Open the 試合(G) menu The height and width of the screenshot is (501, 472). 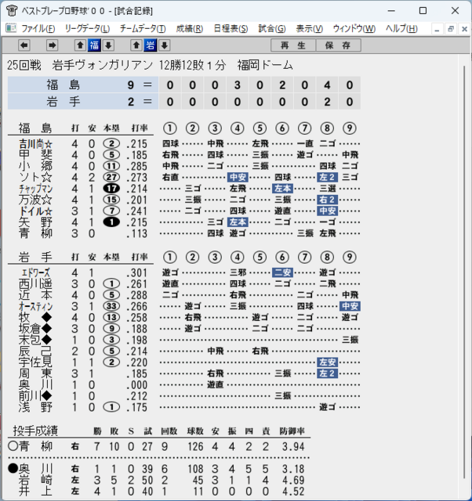(272, 29)
